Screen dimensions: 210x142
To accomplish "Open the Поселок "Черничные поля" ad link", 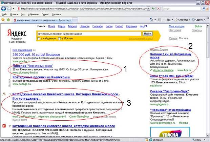I will [x=33, y=66].
